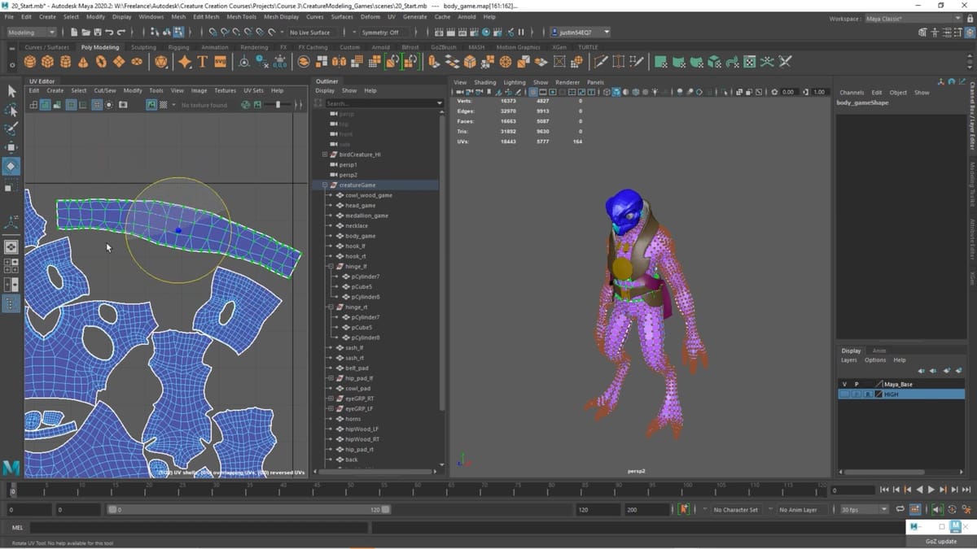This screenshot has width=977, height=549.
Task: Toggle the UV checker pattern display
Action: pyautogui.click(x=164, y=105)
